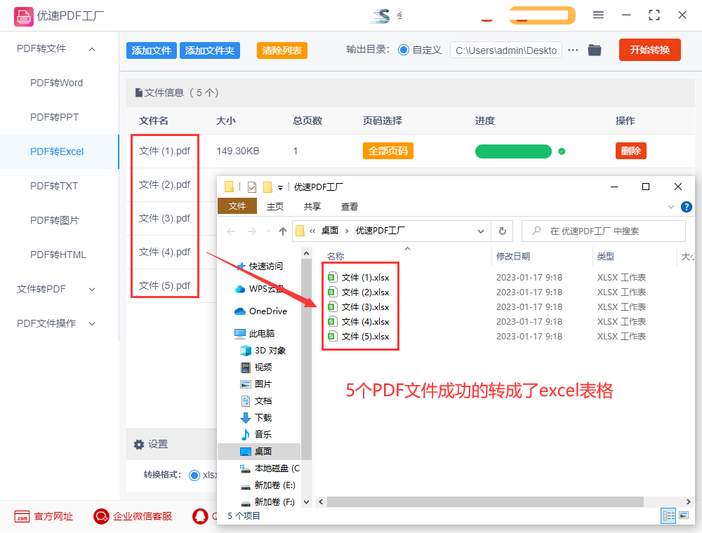Screen dimensions: 702x533
Task: Open the output folder icon
Action: pos(594,50)
